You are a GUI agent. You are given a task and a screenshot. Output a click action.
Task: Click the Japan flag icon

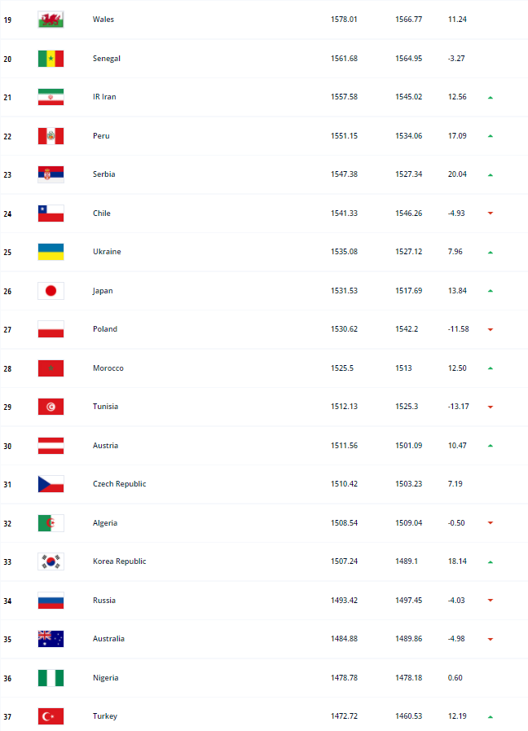(51, 291)
